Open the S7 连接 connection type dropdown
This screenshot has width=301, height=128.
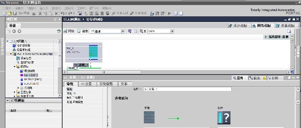point(123,31)
